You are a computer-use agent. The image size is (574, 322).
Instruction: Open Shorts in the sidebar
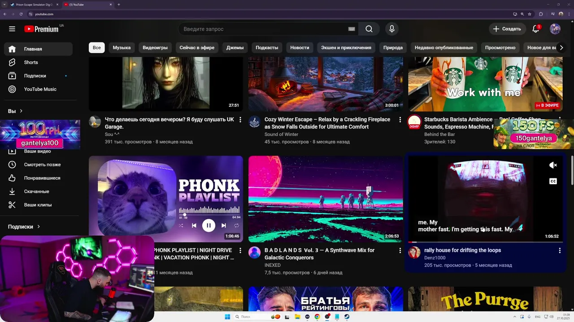38,63
